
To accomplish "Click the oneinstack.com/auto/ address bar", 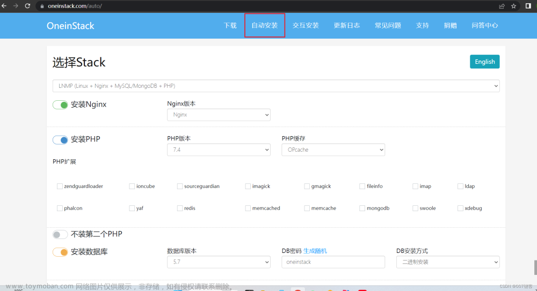I will point(267,6).
